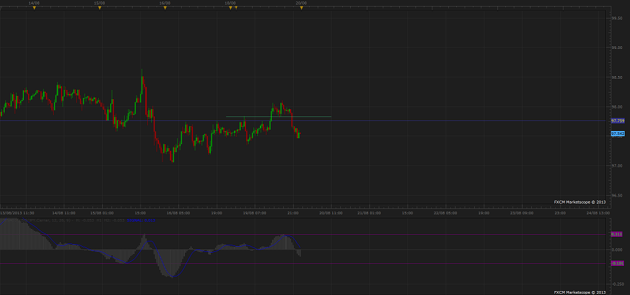Click the 14/08 yellow date marker
The height and width of the screenshot is (295, 630).
(x=34, y=7)
